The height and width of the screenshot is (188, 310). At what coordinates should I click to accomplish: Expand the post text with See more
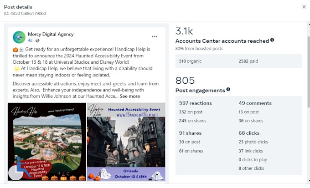click(x=129, y=96)
